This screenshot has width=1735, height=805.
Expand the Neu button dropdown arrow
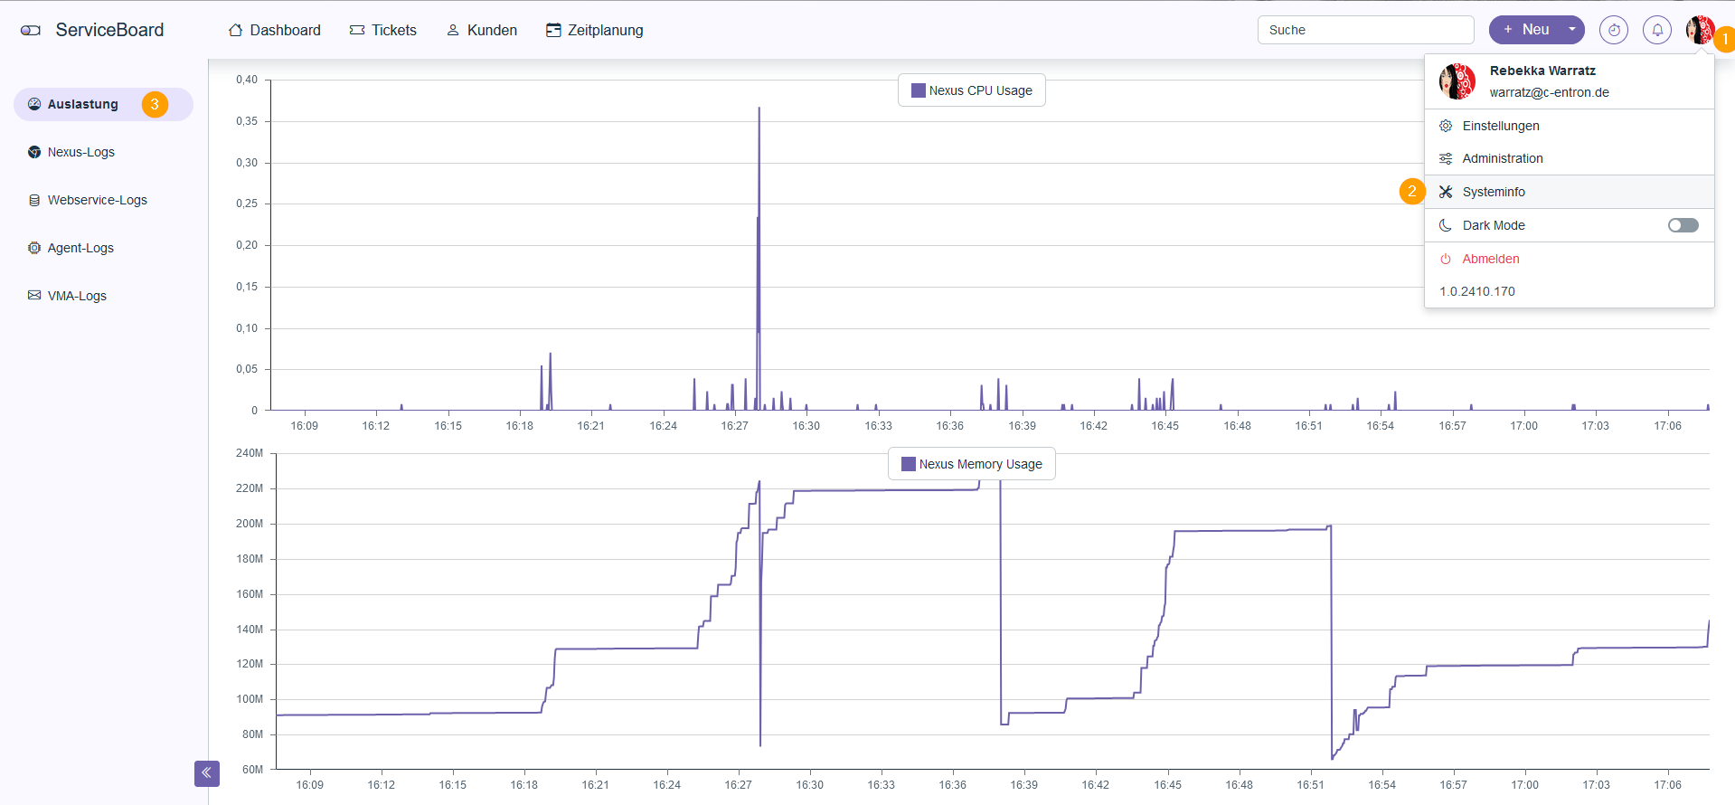pos(1572,30)
